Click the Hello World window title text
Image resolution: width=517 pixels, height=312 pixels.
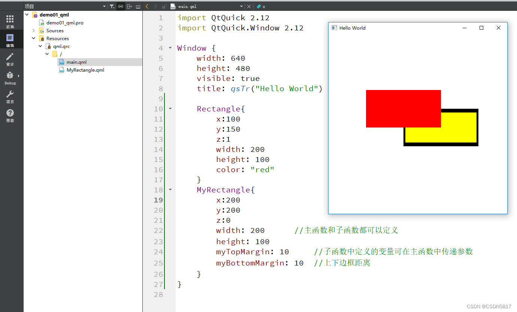[x=352, y=28]
